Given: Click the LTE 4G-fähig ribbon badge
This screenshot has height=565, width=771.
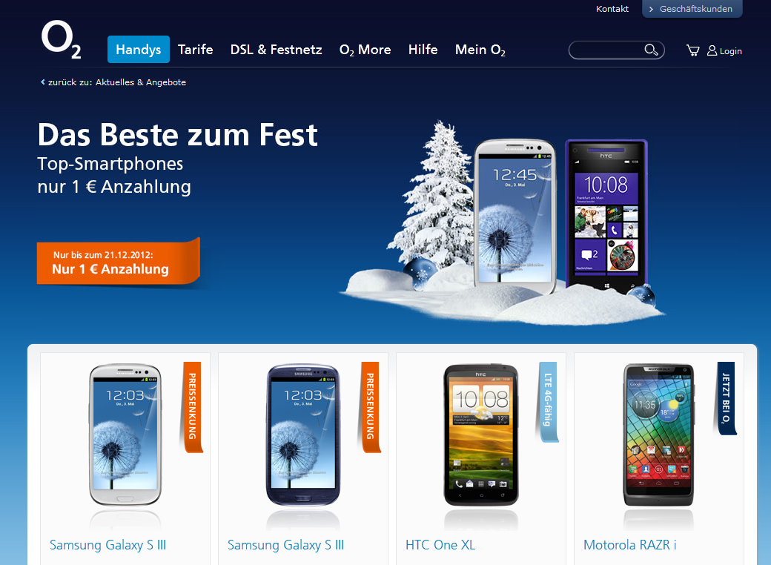Looking at the screenshot, I should pyautogui.click(x=547, y=402).
